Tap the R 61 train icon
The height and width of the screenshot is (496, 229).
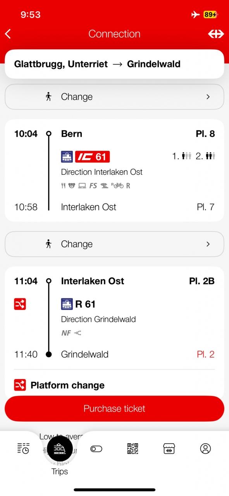[x=67, y=304]
